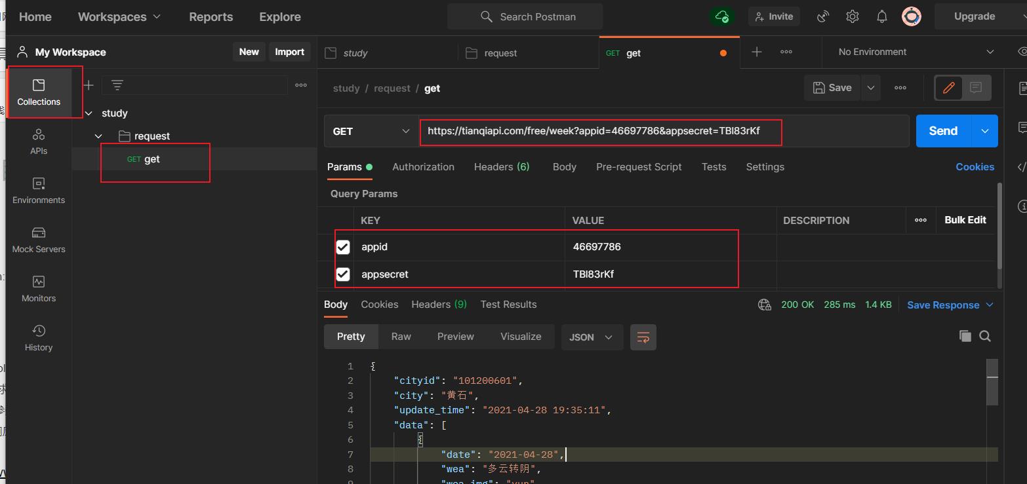Switch to the Authorization tab
Image resolution: width=1027 pixels, height=484 pixels.
[423, 167]
